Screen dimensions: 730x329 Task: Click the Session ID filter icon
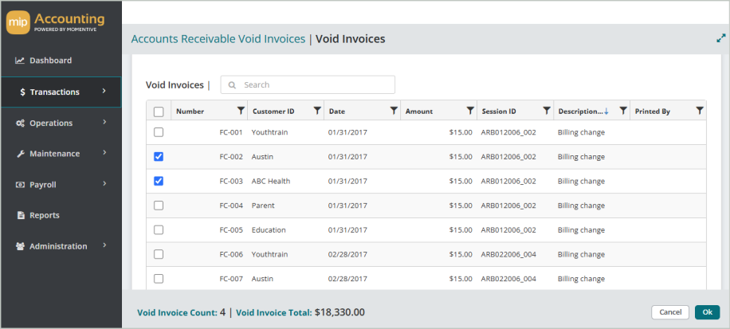point(547,111)
